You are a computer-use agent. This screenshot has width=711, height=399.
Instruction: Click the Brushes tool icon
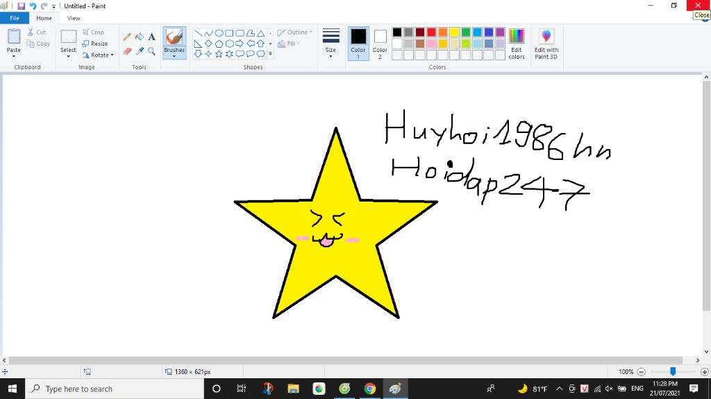click(x=174, y=37)
